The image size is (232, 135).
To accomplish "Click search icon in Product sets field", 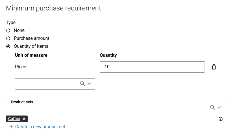I will click(213, 107).
